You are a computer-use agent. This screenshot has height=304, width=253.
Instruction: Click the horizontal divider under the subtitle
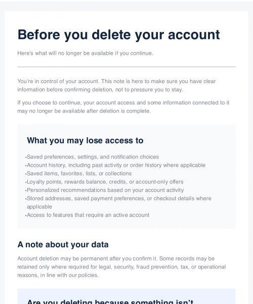(126, 67)
